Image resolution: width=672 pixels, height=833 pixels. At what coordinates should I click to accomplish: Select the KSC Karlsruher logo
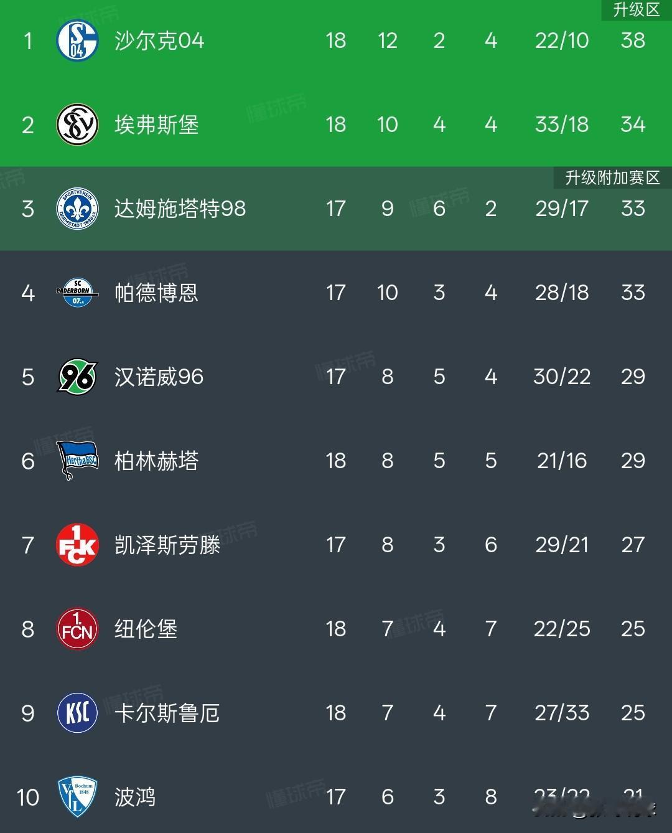tap(78, 713)
